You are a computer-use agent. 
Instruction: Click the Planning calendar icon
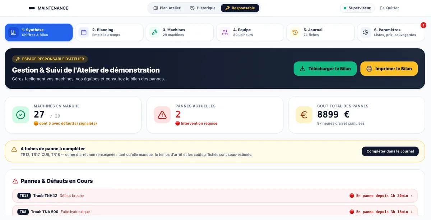[84, 32]
